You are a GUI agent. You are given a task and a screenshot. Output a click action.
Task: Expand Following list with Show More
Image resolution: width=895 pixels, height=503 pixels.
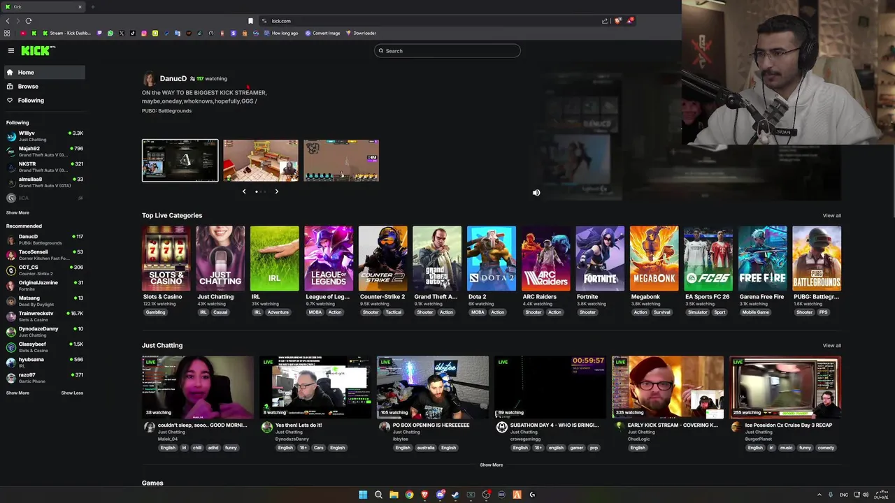point(17,212)
